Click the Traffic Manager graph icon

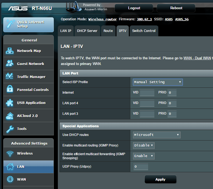click(x=9, y=76)
